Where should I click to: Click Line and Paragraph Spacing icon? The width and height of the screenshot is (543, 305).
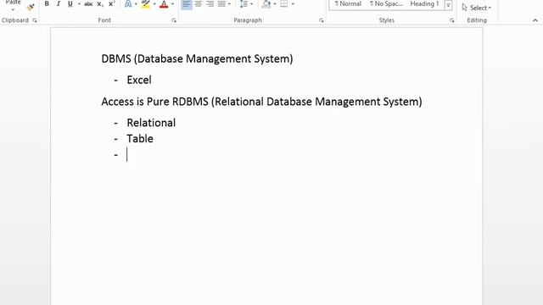pos(244,3)
